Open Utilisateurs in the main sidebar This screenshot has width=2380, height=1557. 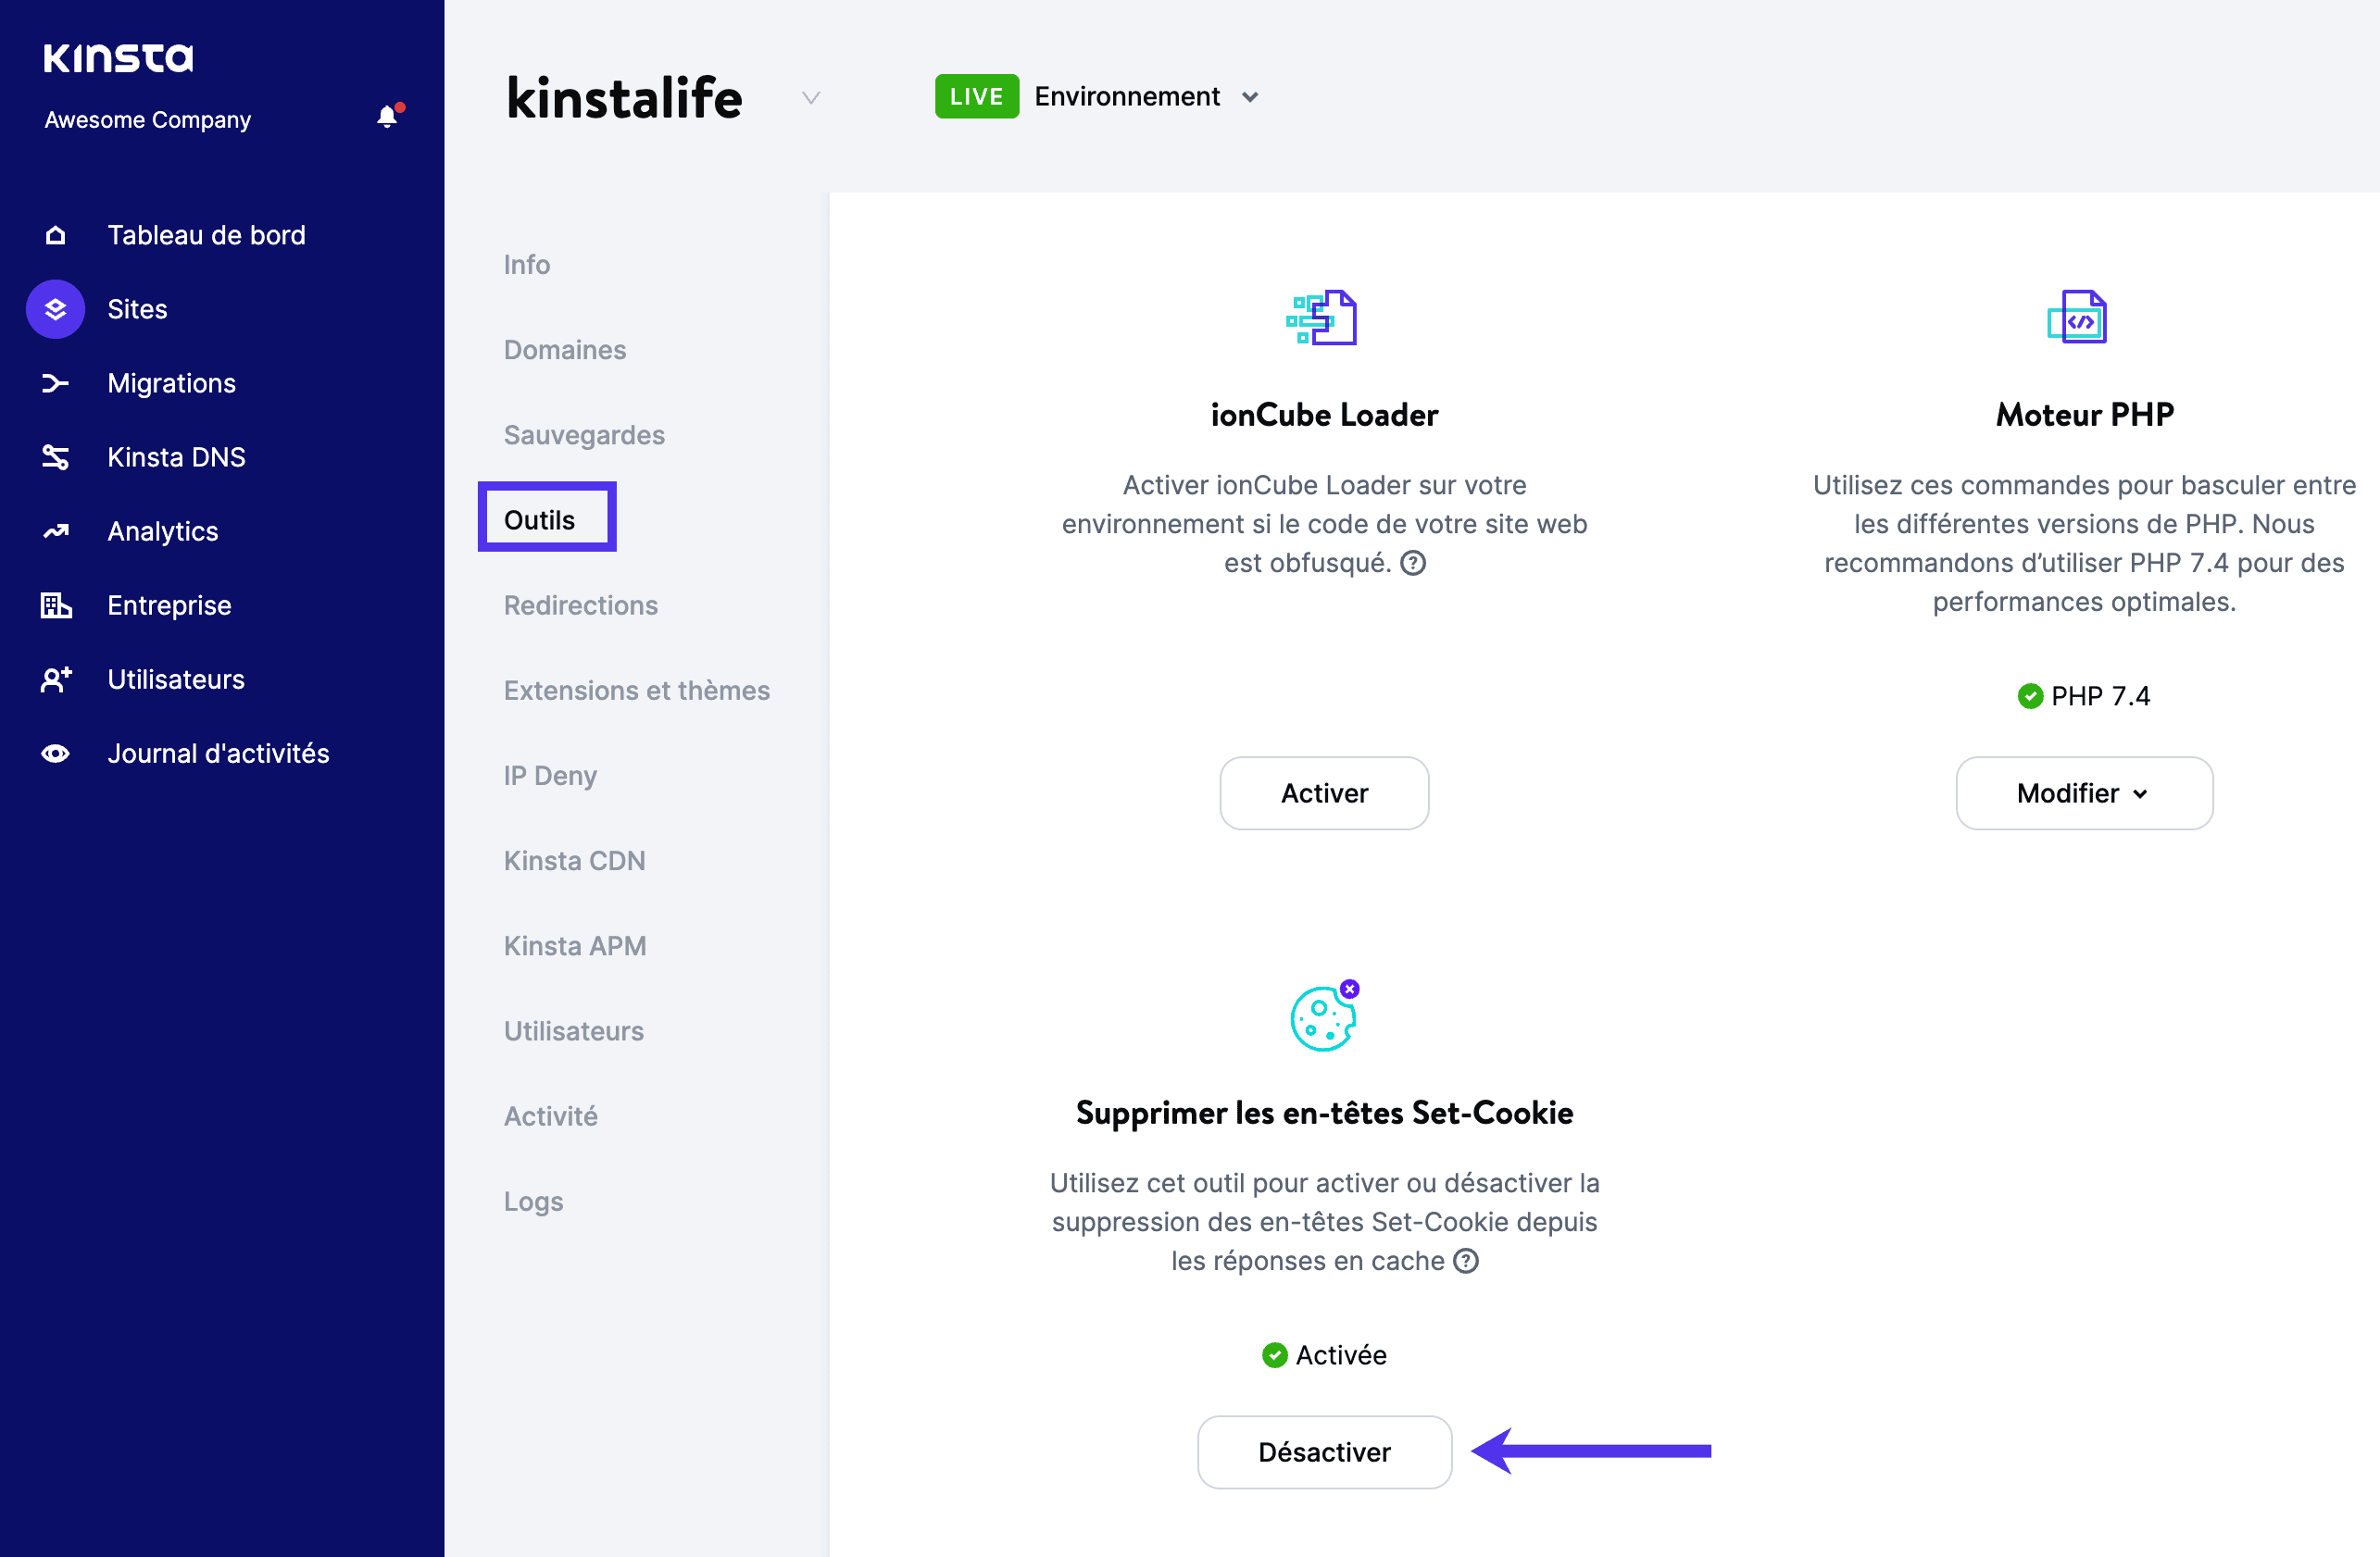pyautogui.click(x=175, y=679)
